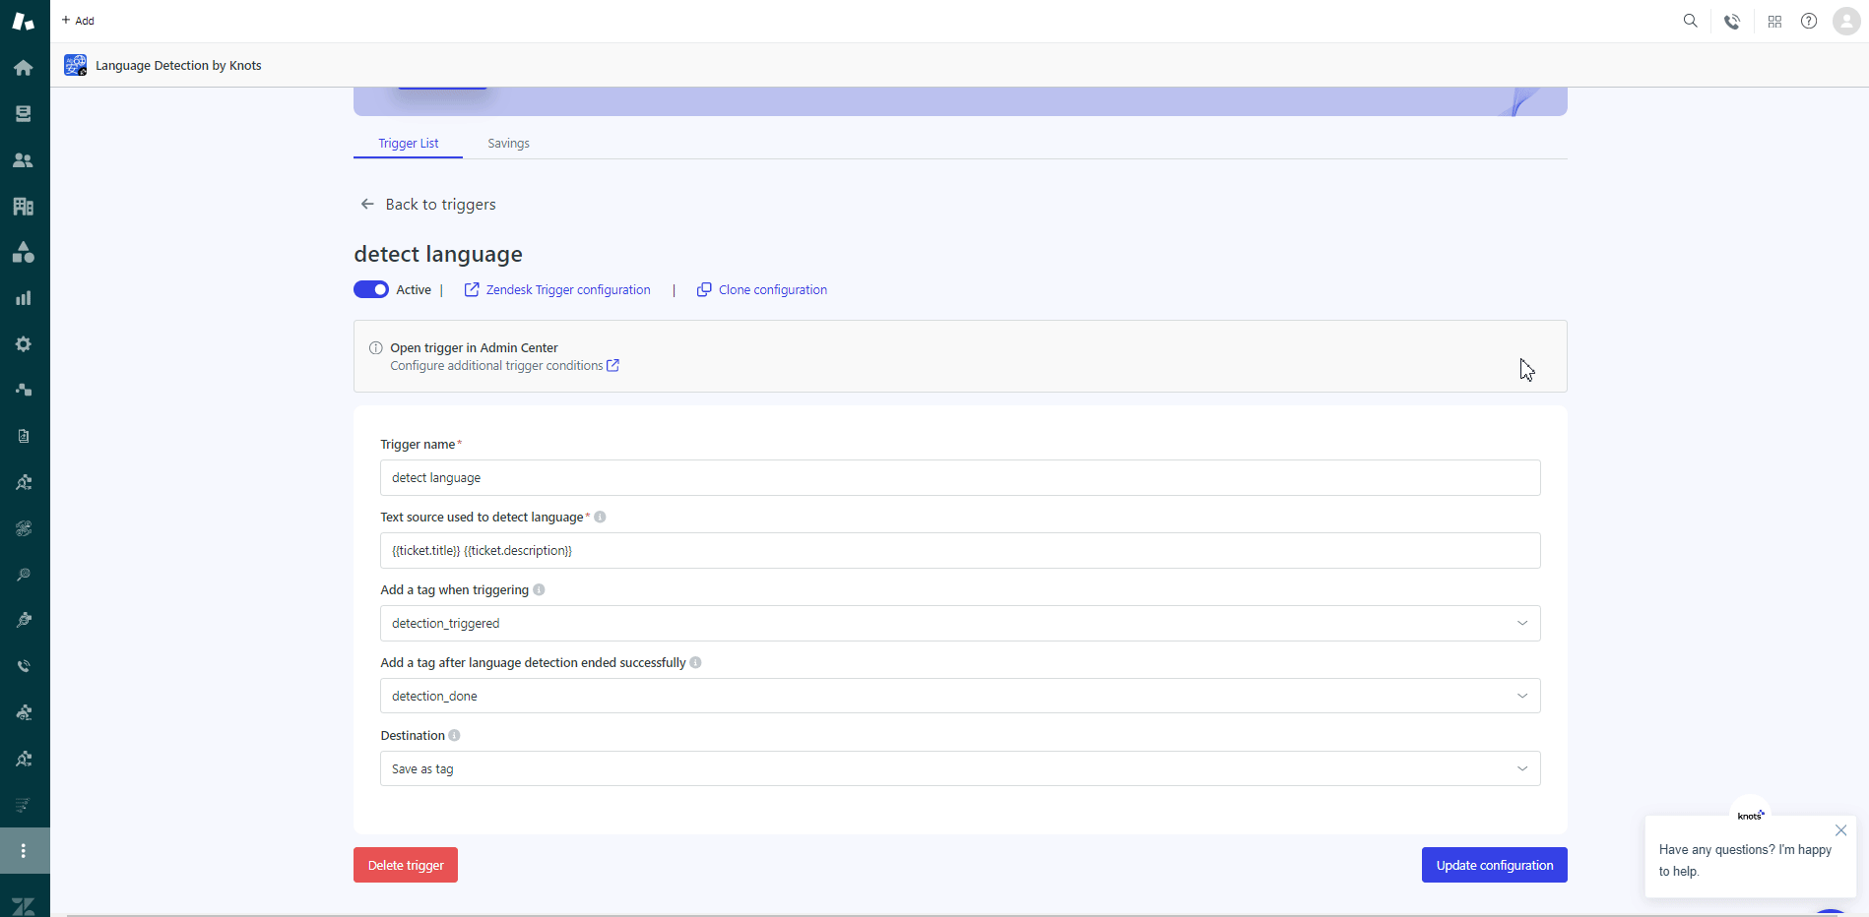Open the Home icon in sidebar
The width and height of the screenshot is (1869, 917).
[x=24, y=68]
